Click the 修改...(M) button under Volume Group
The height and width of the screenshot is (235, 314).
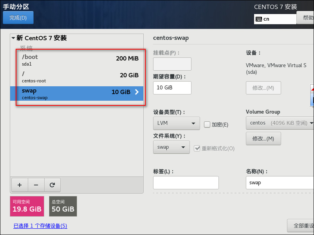[x=263, y=139]
